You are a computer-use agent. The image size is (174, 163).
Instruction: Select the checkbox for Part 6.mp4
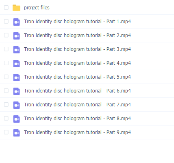tap(6, 91)
